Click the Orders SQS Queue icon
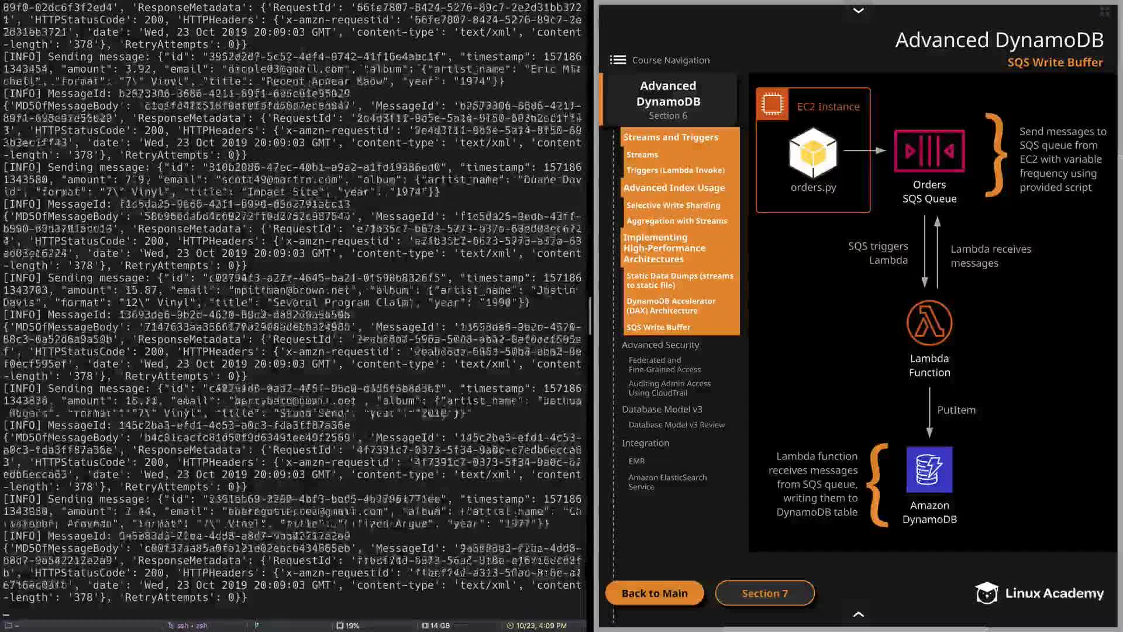 [929, 151]
